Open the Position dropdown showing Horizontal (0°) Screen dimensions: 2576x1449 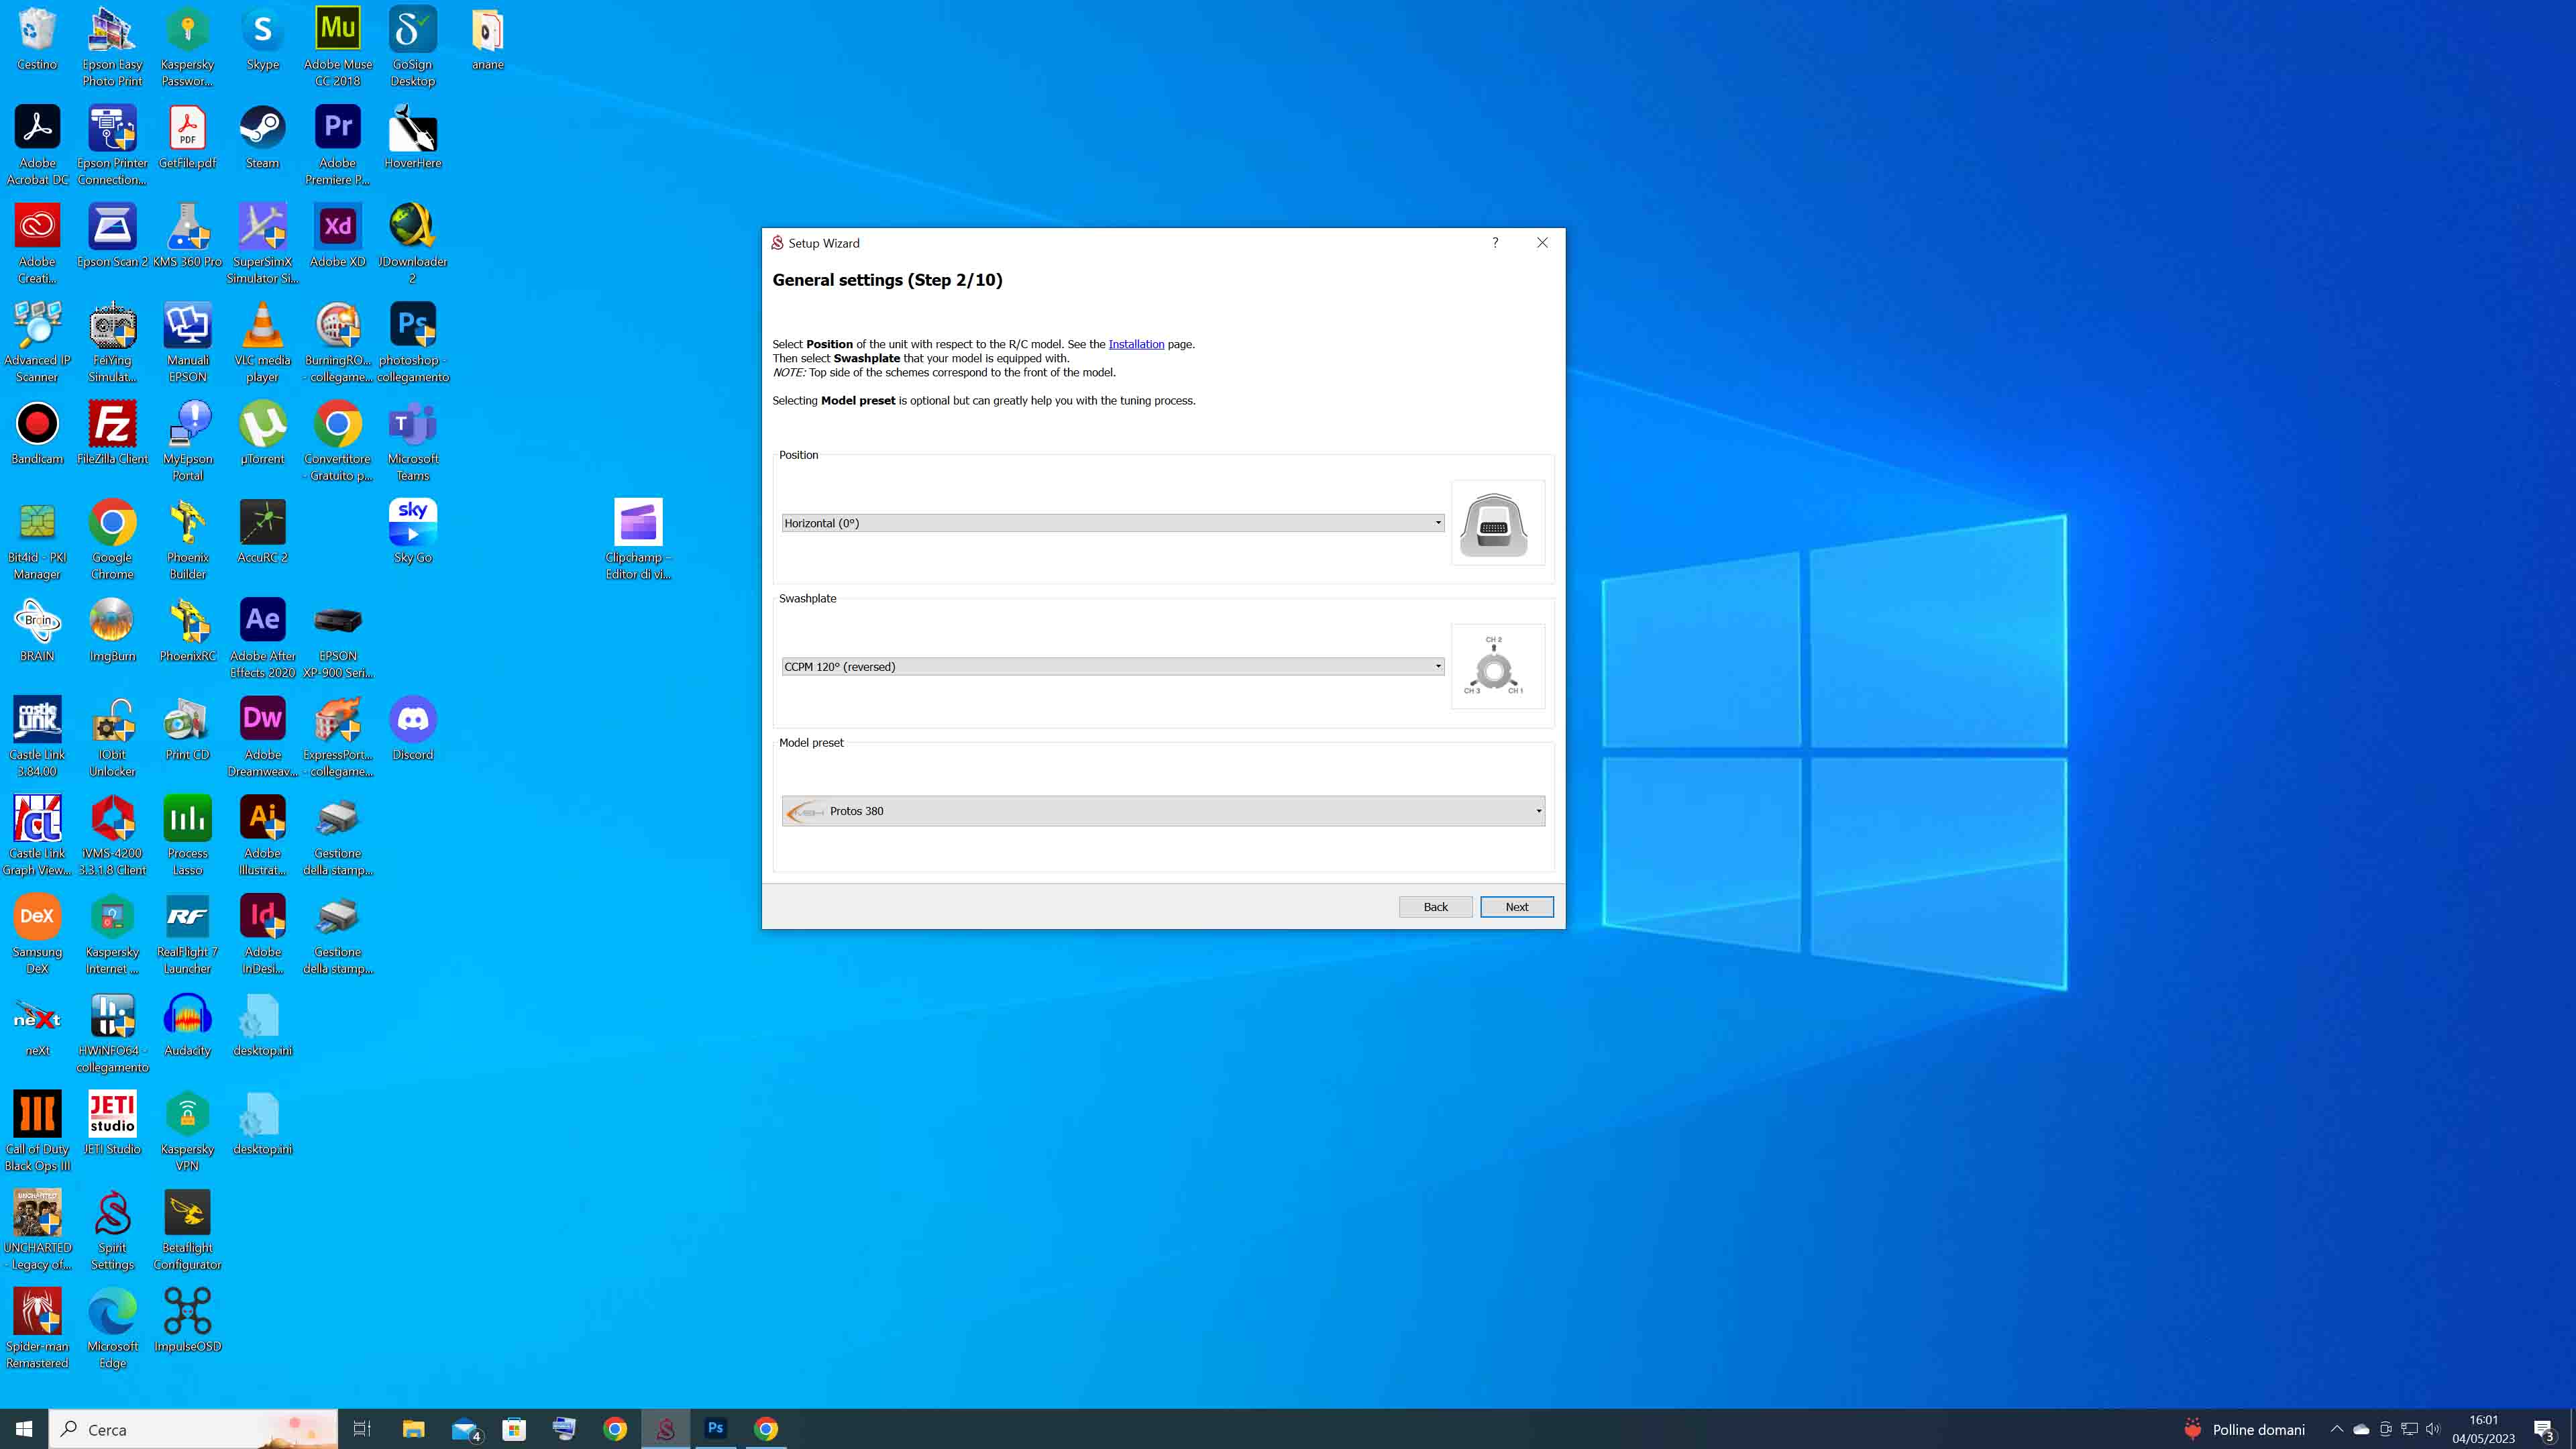(1112, 523)
